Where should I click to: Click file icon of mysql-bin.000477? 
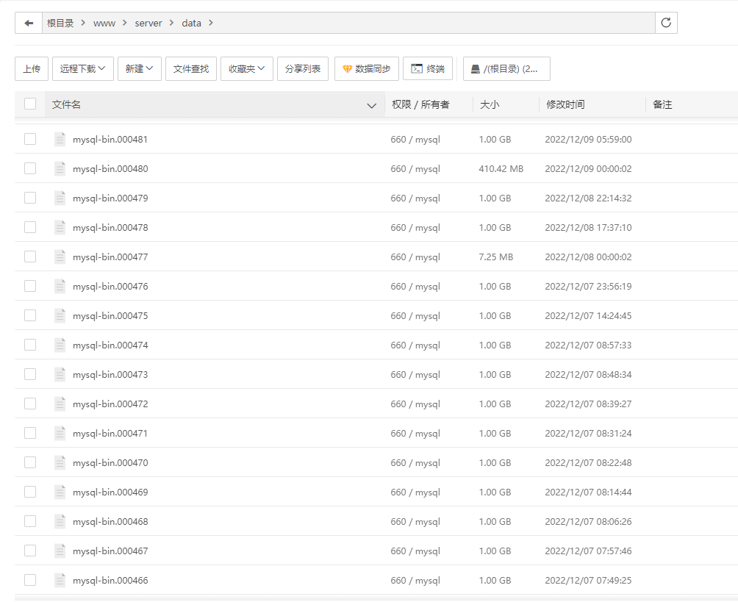tap(60, 257)
